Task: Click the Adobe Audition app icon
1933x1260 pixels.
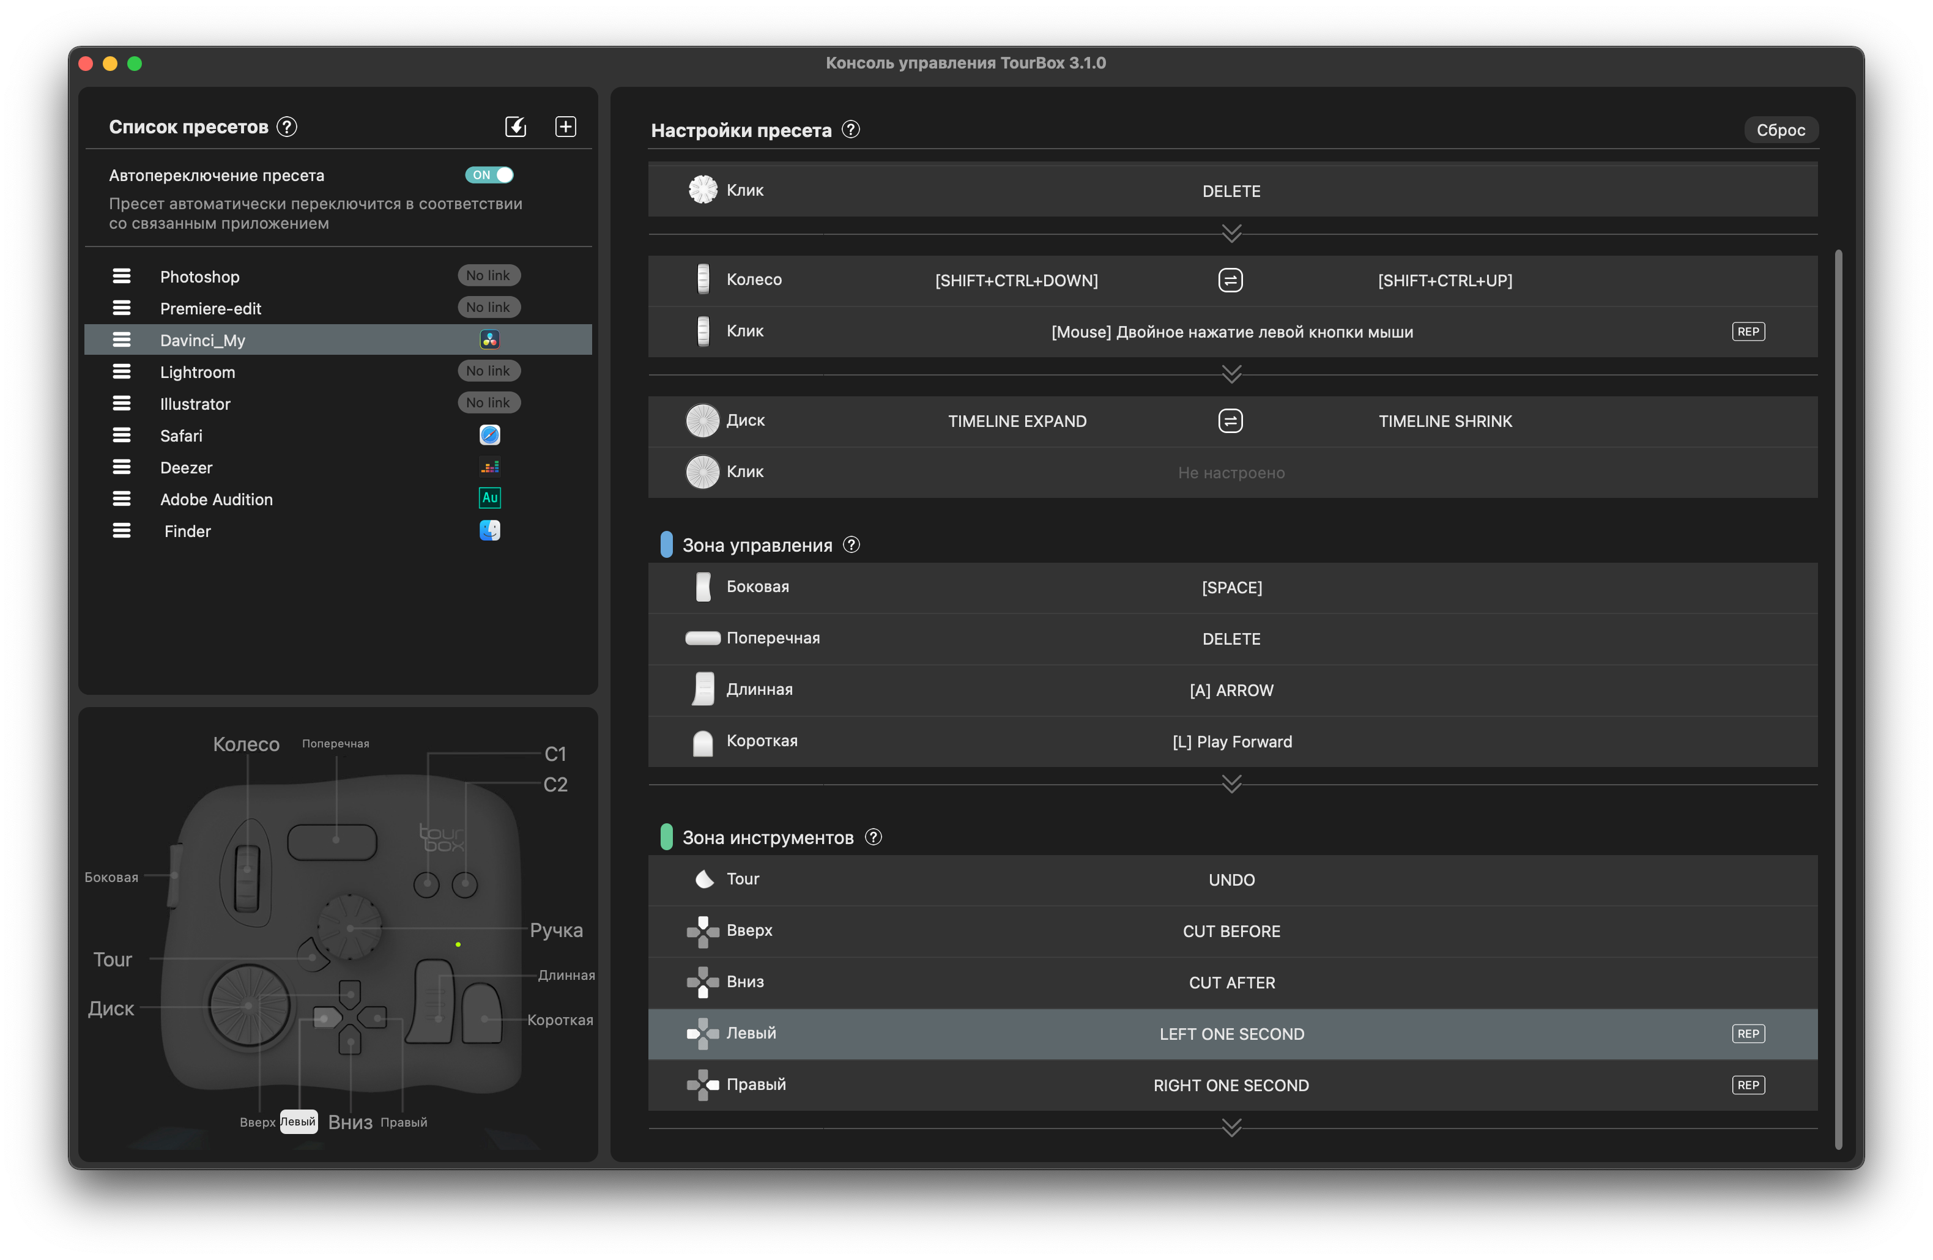Action: click(489, 498)
